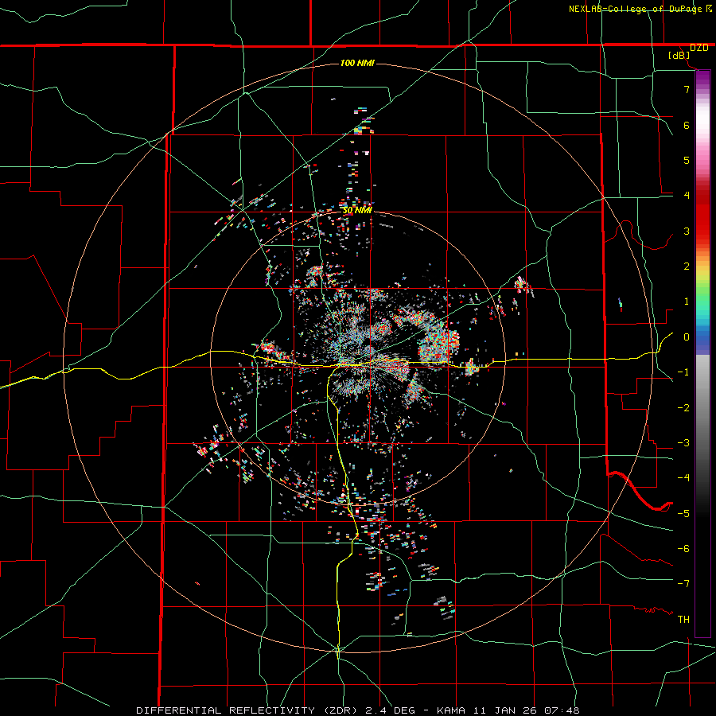Click the -1 value on the color scale
The width and height of the screenshot is (716, 716).
click(683, 372)
